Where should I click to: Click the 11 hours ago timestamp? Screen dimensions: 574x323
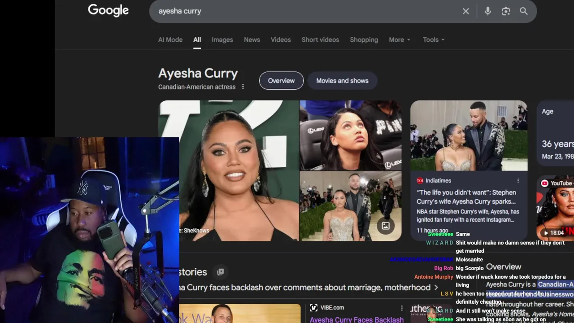pos(432,231)
